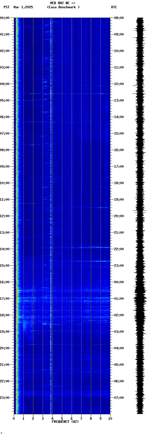Select the UTC axis '14:00' time label
The height and width of the screenshot is (436, 152).
(119, 117)
